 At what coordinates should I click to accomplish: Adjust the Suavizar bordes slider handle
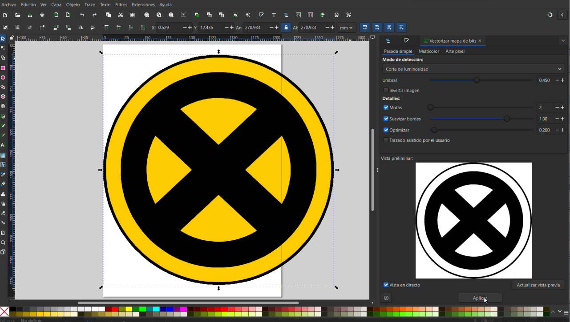[x=507, y=119]
